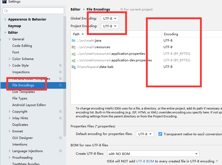Viewport: 222px width, 165px height.
Task: Open the Global Encoding dropdown
Action: click(110, 18)
